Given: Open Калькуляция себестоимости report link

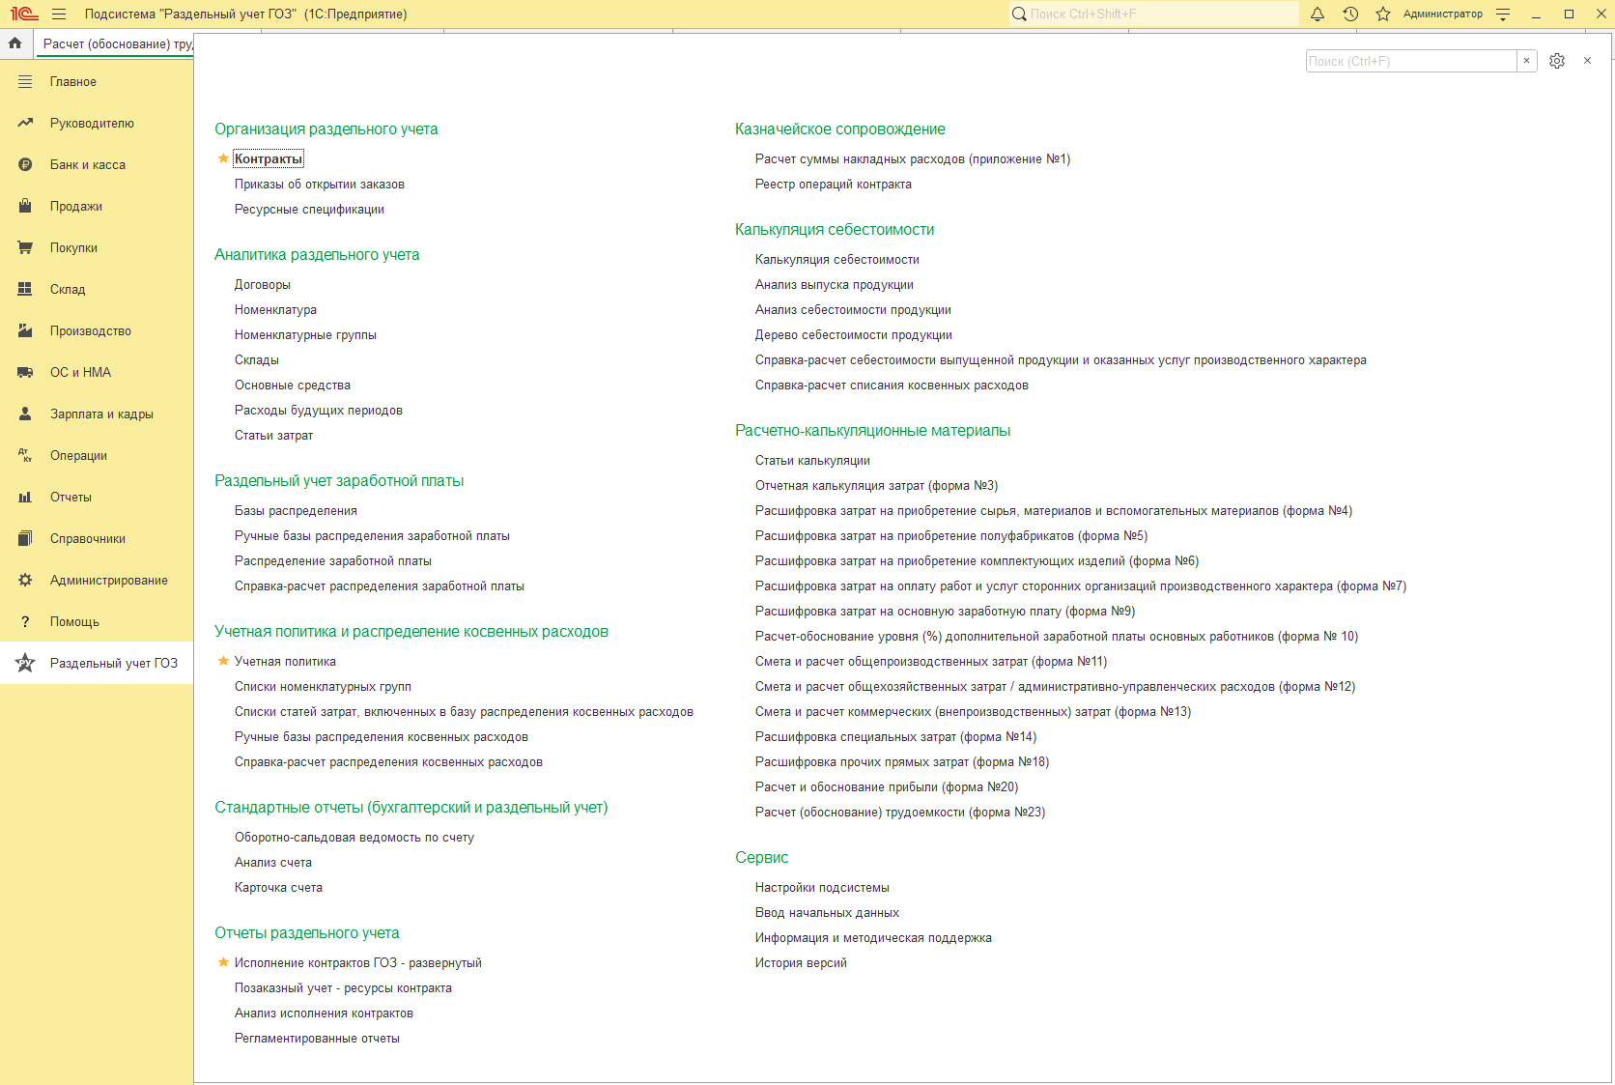Looking at the screenshot, I should pyautogui.click(x=836, y=259).
